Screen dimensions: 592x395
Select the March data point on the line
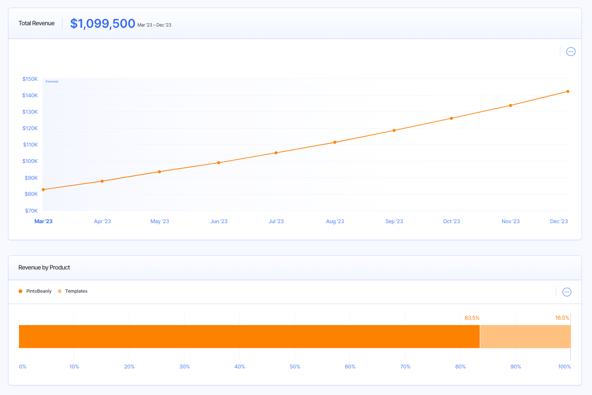click(x=44, y=189)
